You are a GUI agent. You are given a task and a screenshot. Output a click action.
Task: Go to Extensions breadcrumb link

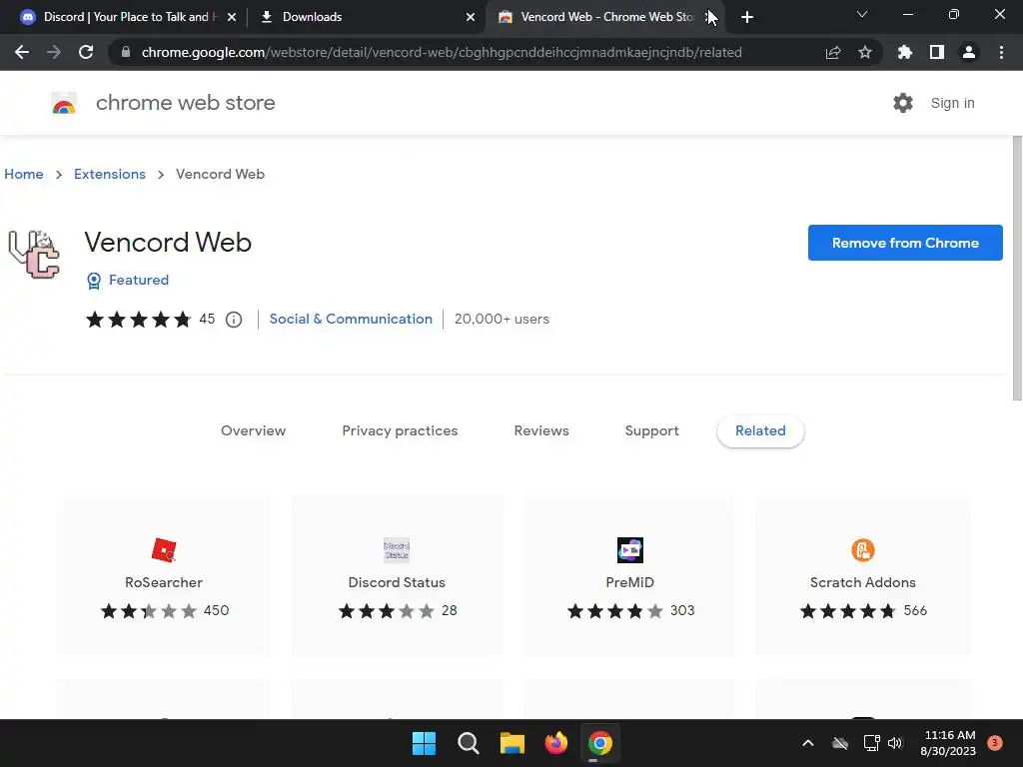point(110,174)
